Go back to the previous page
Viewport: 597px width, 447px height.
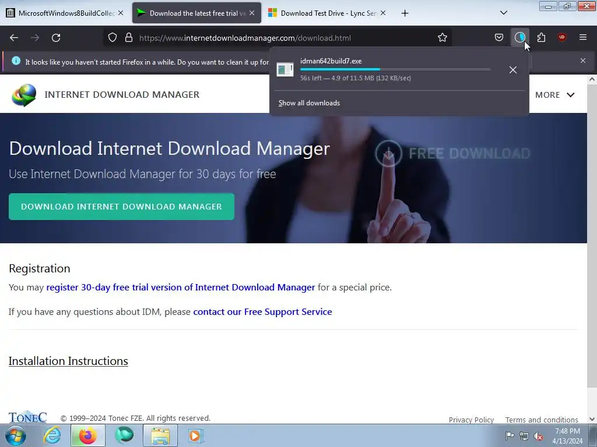(x=14, y=38)
